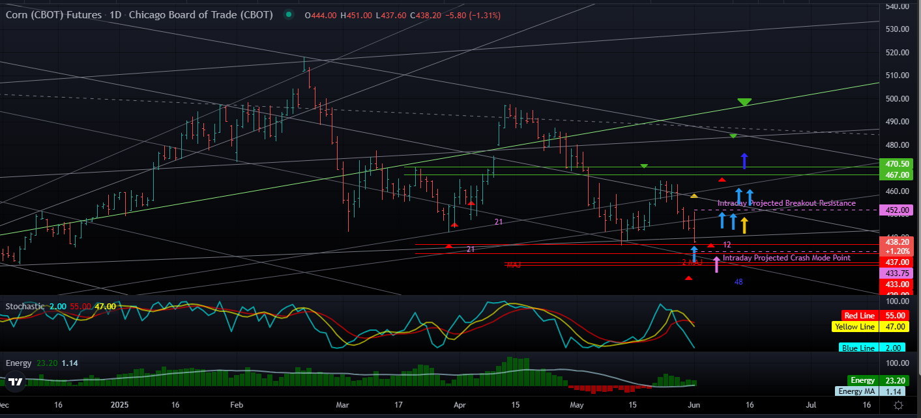Click the pink 452.00 price label
921x418 pixels.
[898, 210]
